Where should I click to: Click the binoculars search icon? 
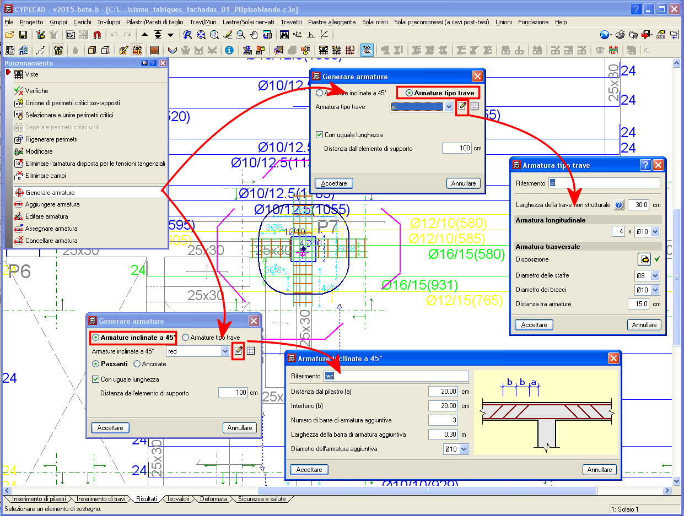(x=284, y=35)
